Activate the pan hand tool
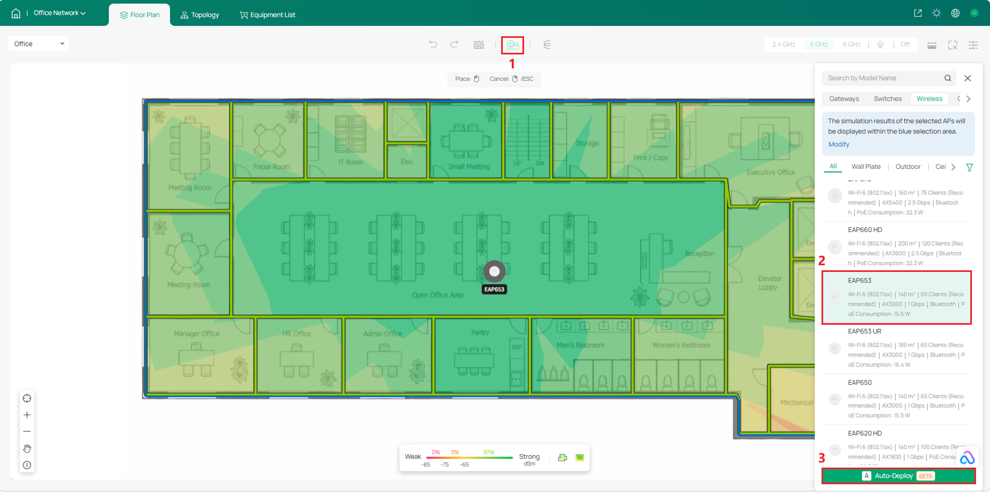The height and width of the screenshot is (493, 990). click(x=27, y=449)
